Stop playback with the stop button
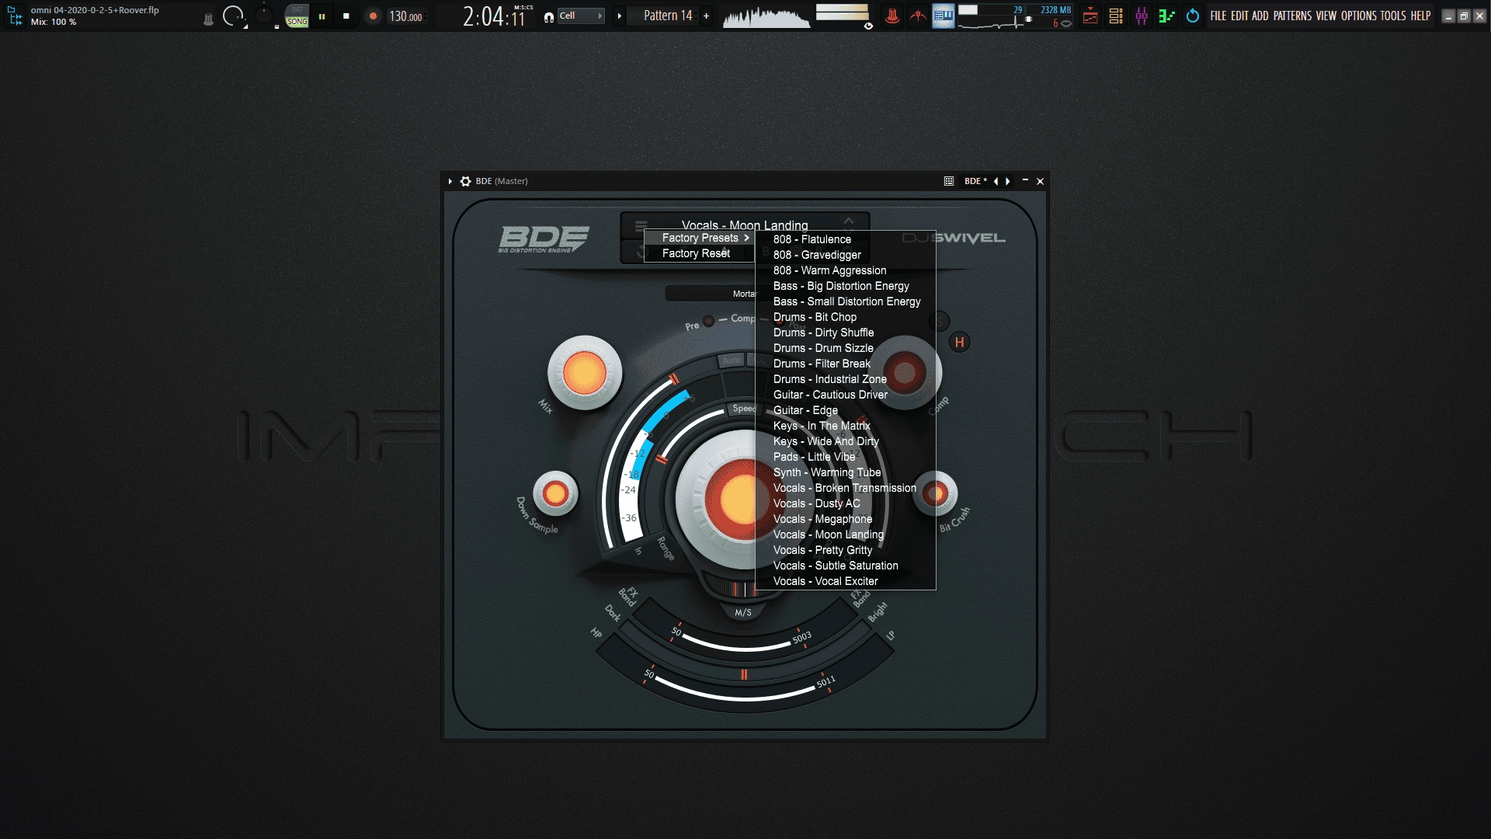Viewport: 1491px width, 839px height. tap(346, 16)
